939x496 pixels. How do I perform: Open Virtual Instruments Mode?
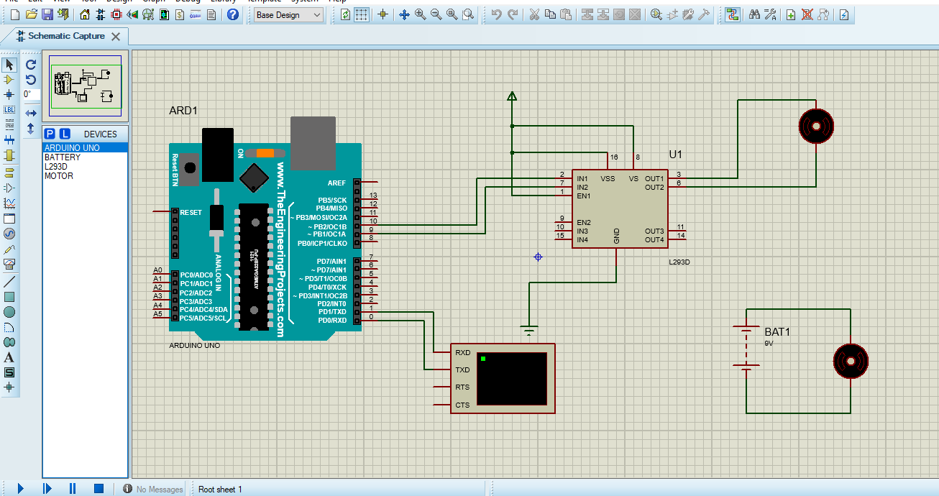point(9,264)
